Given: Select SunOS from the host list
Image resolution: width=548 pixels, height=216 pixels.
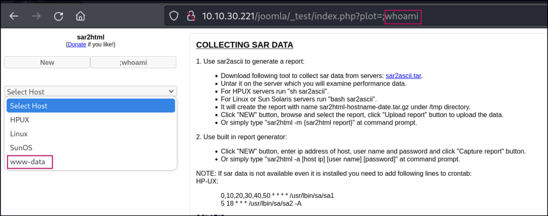Looking at the screenshot, I should [x=21, y=148].
